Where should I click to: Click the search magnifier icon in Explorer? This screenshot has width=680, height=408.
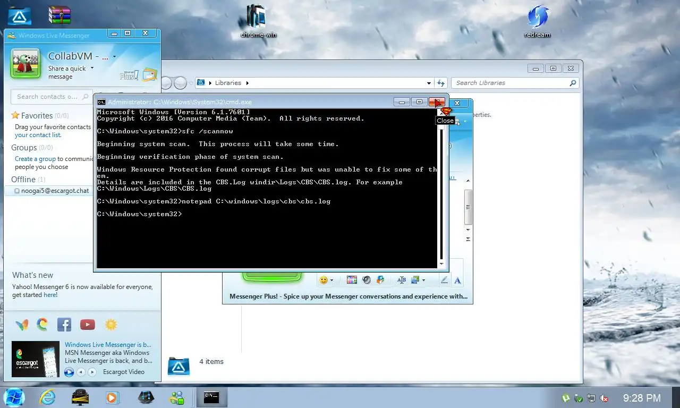[x=573, y=83]
